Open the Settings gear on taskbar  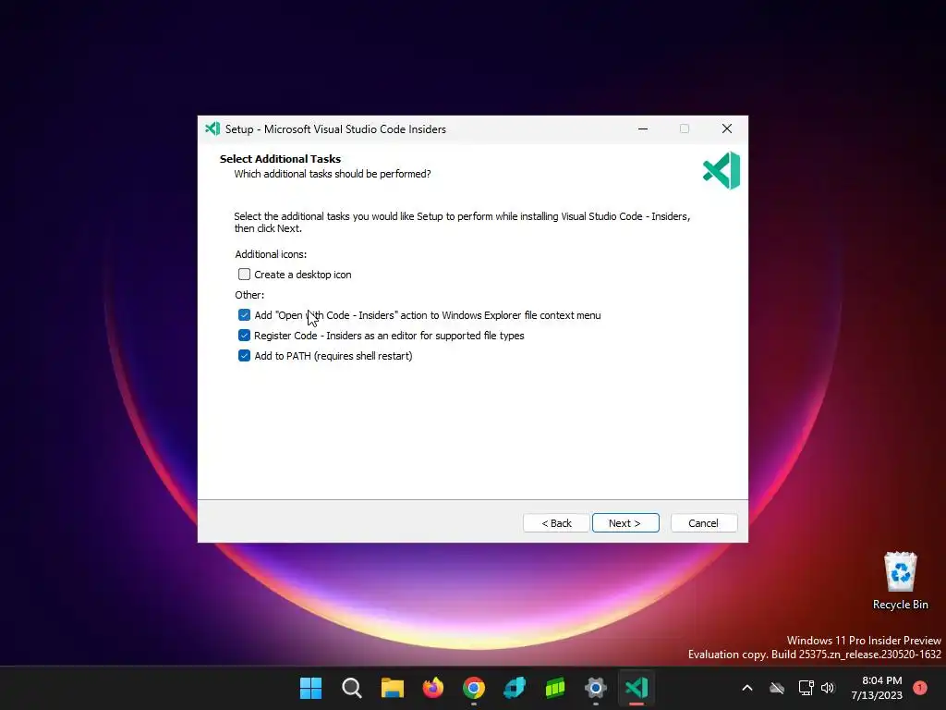pos(596,688)
